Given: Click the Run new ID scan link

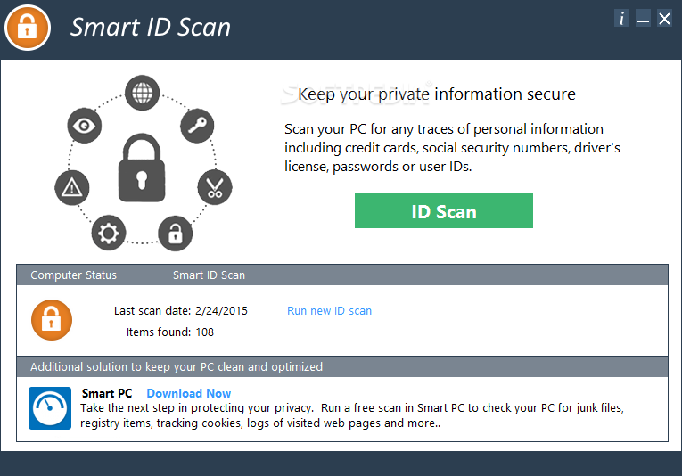Looking at the screenshot, I should [x=329, y=311].
